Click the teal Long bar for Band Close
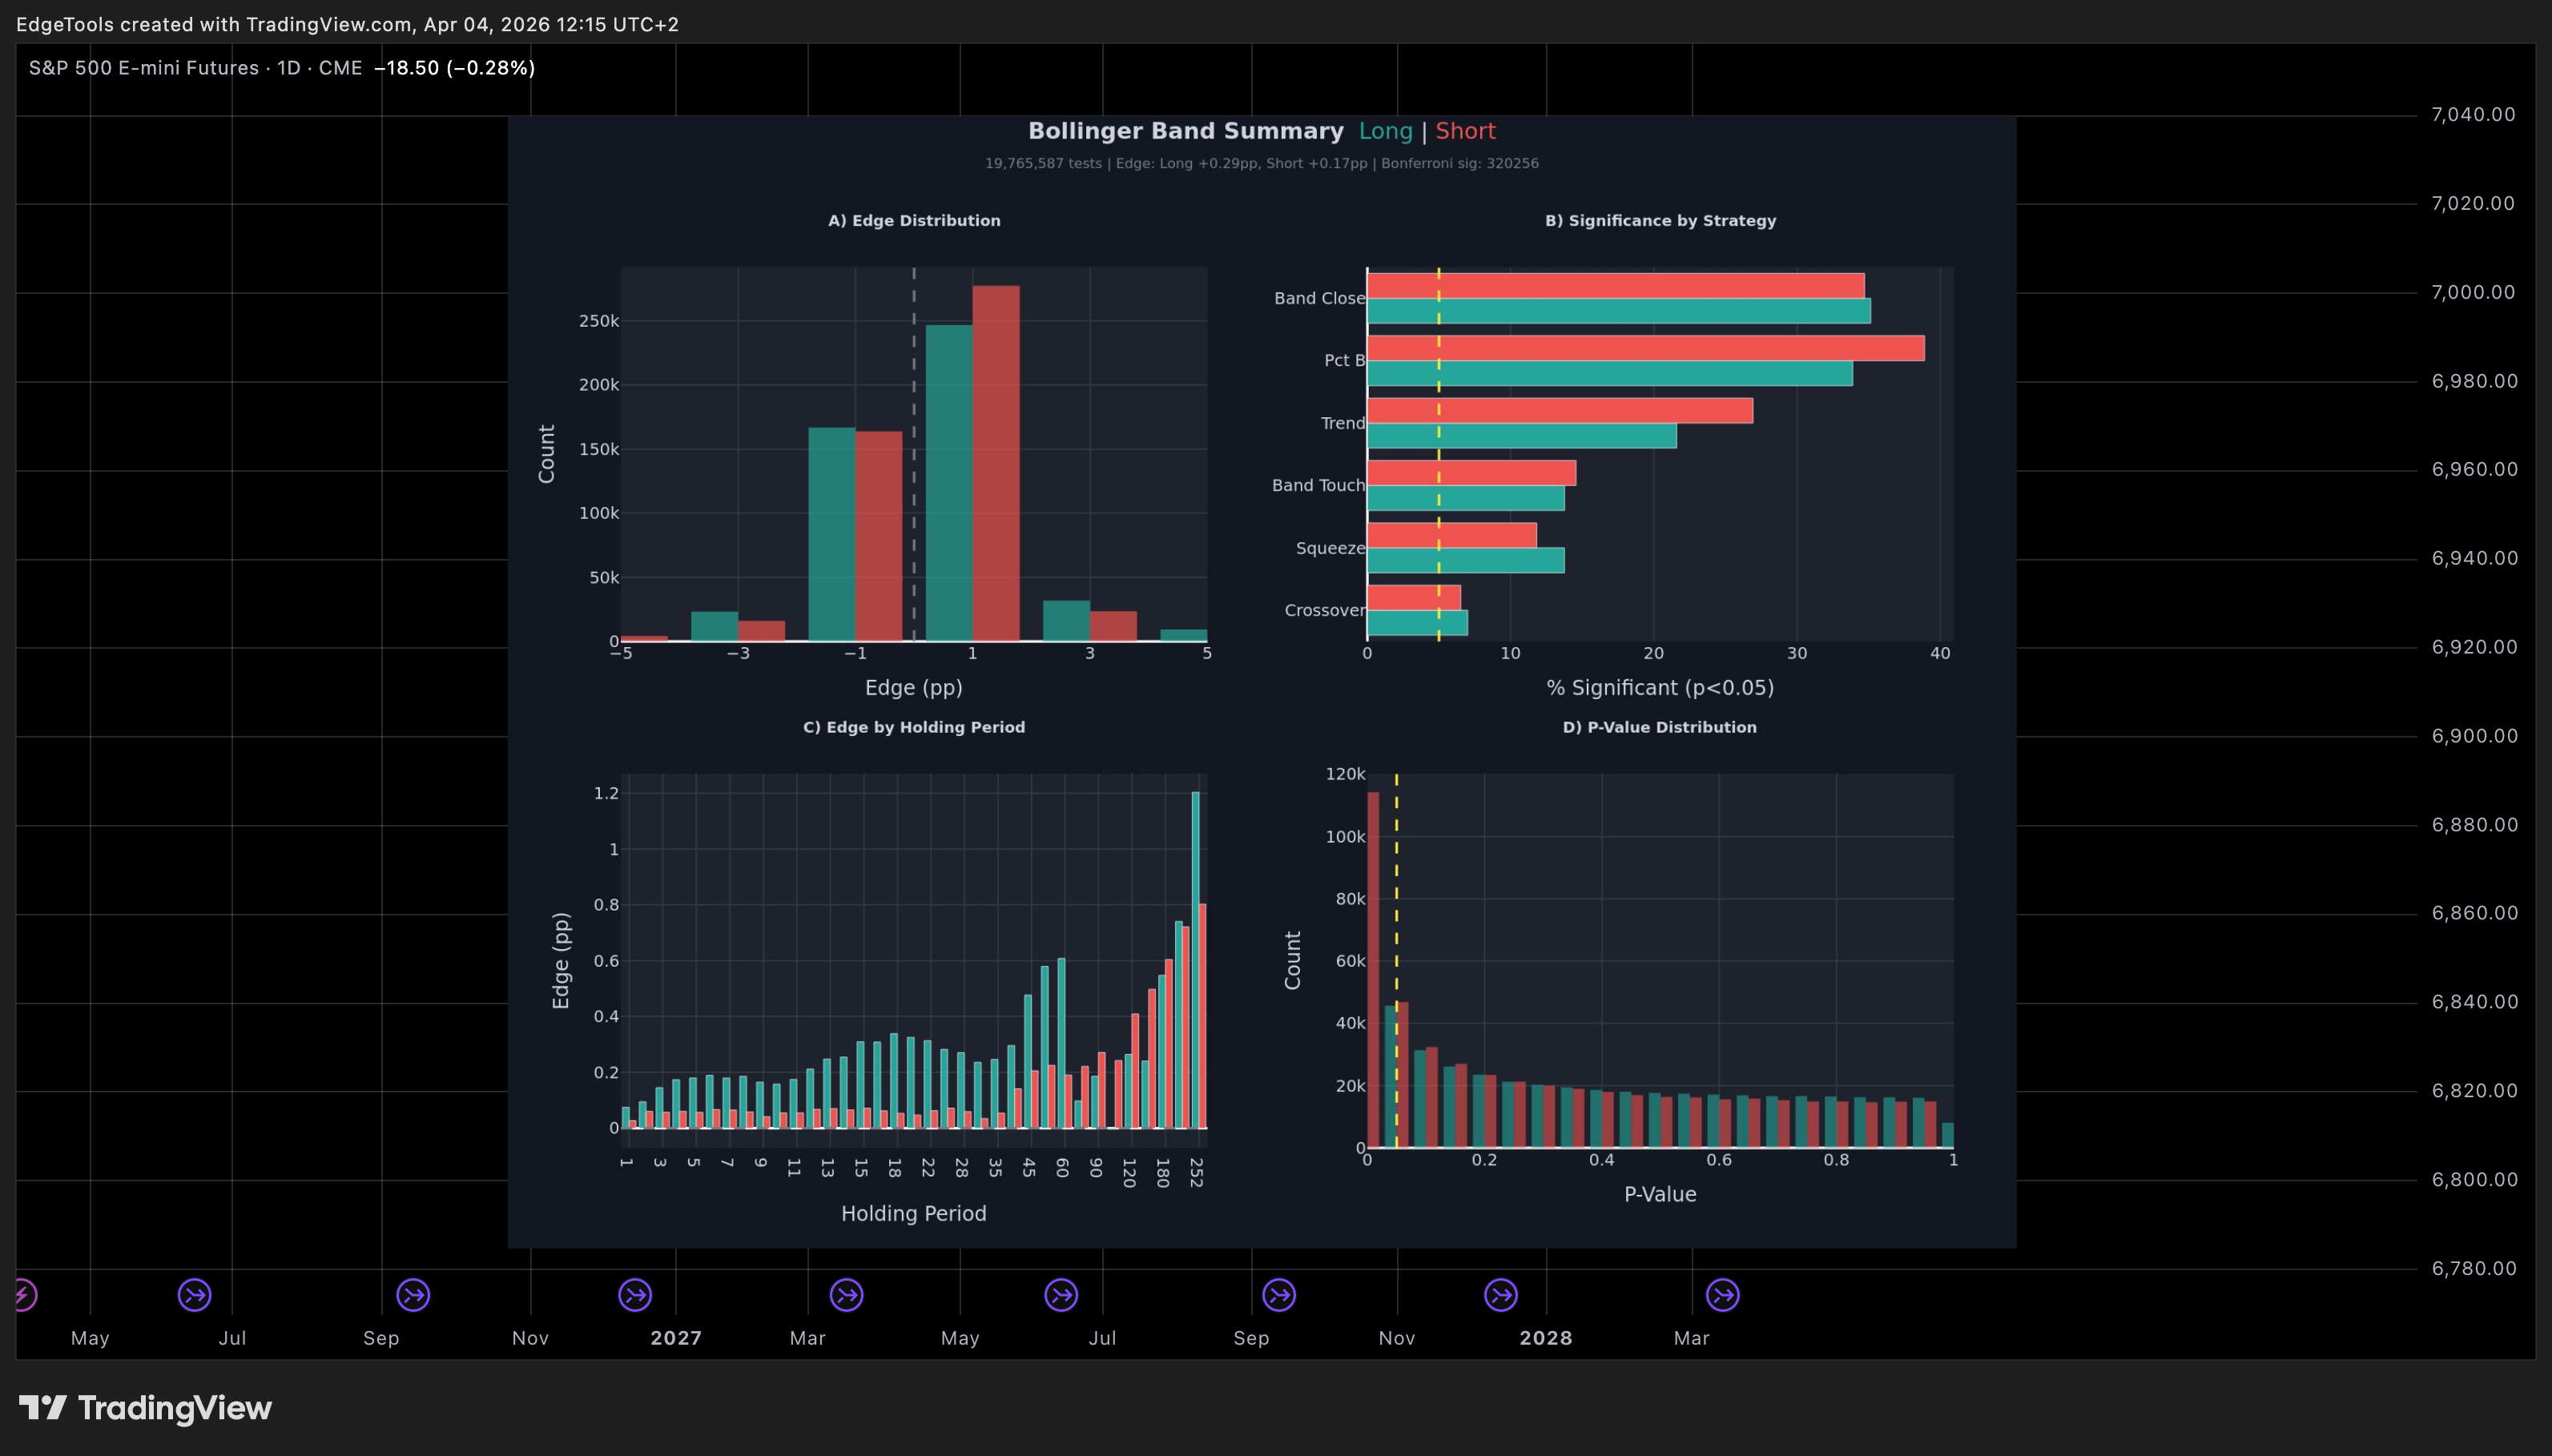2552x1456 pixels. pos(1619,311)
